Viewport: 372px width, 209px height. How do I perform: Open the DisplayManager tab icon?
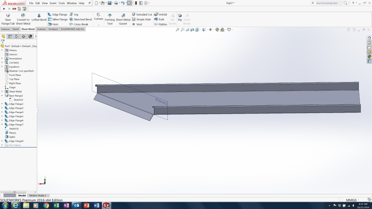30,36
